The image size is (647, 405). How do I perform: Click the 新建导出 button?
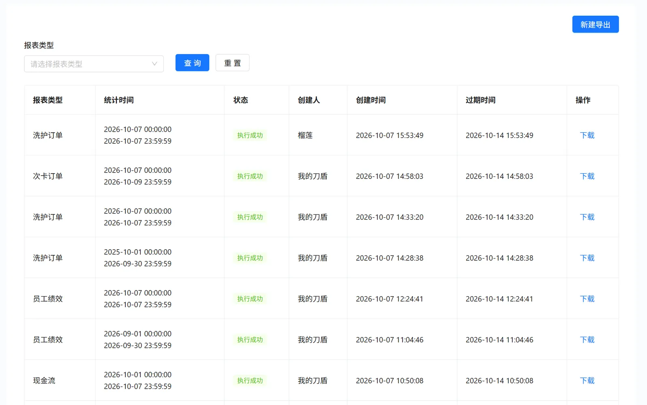[595, 24]
